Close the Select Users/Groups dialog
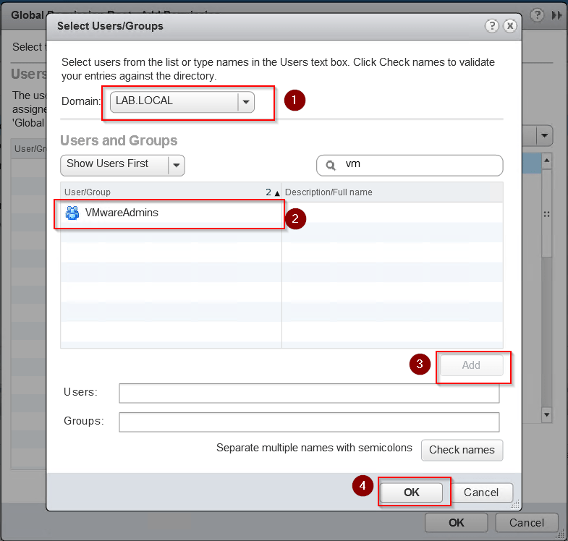 (x=509, y=25)
